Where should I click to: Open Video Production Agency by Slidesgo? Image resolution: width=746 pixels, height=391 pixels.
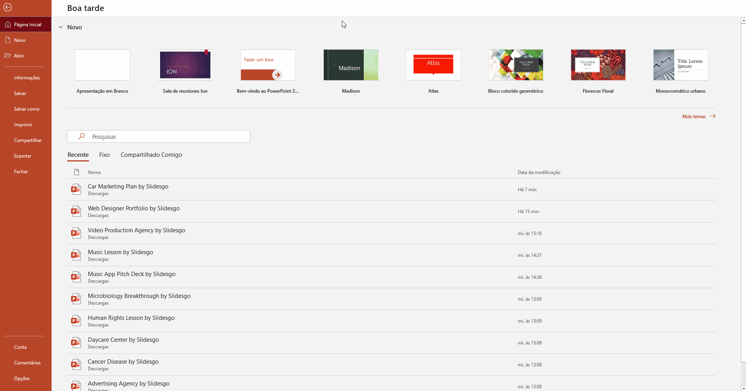392,233
